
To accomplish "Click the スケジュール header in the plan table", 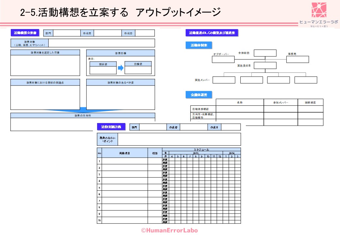I will tap(201, 149).
